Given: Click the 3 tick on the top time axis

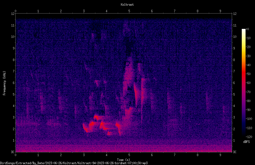Looking at the screenshot, I should (84, 11).
